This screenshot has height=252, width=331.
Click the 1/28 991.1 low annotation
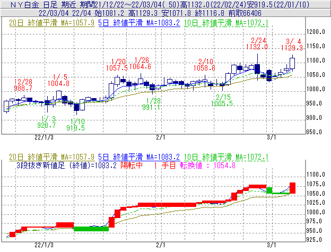pyautogui.click(x=151, y=104)
